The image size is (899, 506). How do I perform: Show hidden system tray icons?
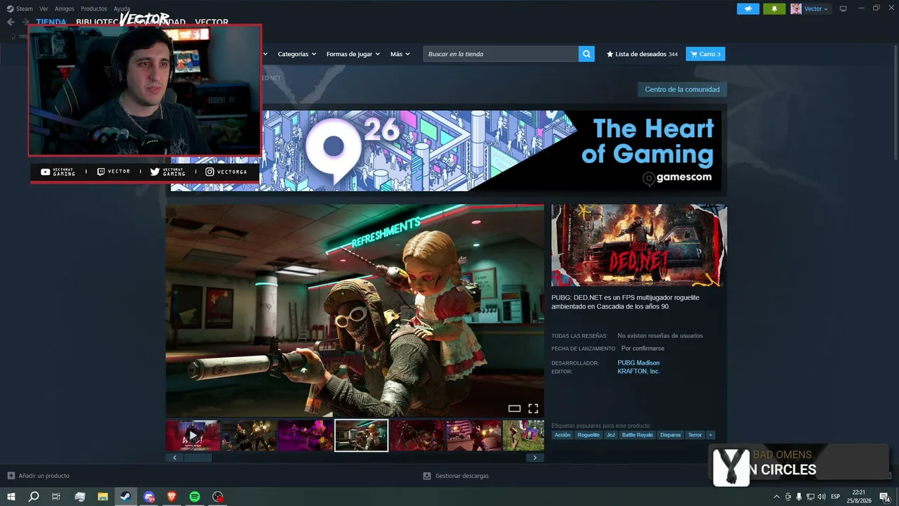click(776, 497)
